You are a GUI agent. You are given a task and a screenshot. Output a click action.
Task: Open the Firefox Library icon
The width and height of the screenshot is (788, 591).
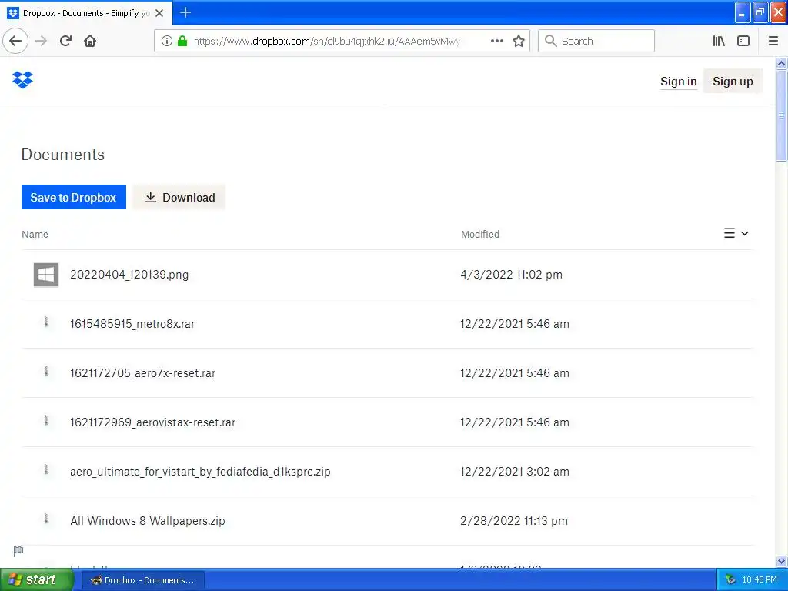pyautogui.click(x=719, y=41)
